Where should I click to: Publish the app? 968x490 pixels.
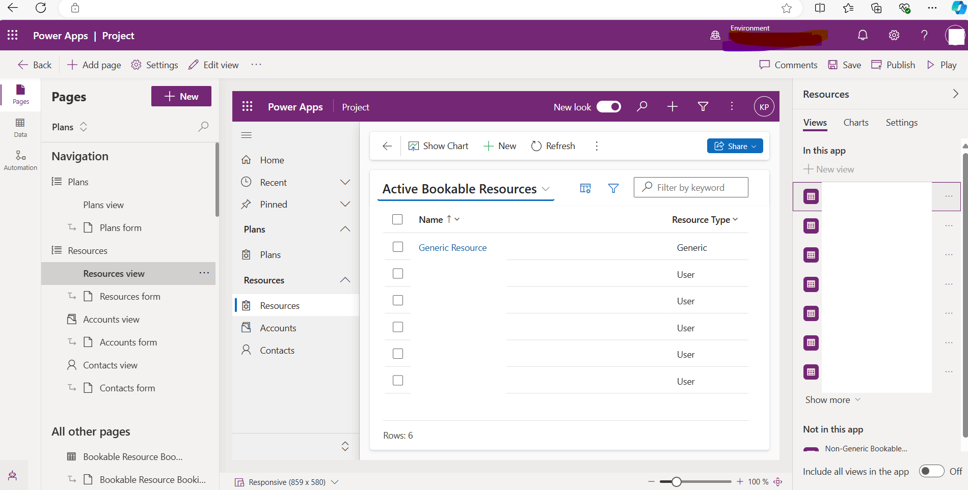pos(893,65)
